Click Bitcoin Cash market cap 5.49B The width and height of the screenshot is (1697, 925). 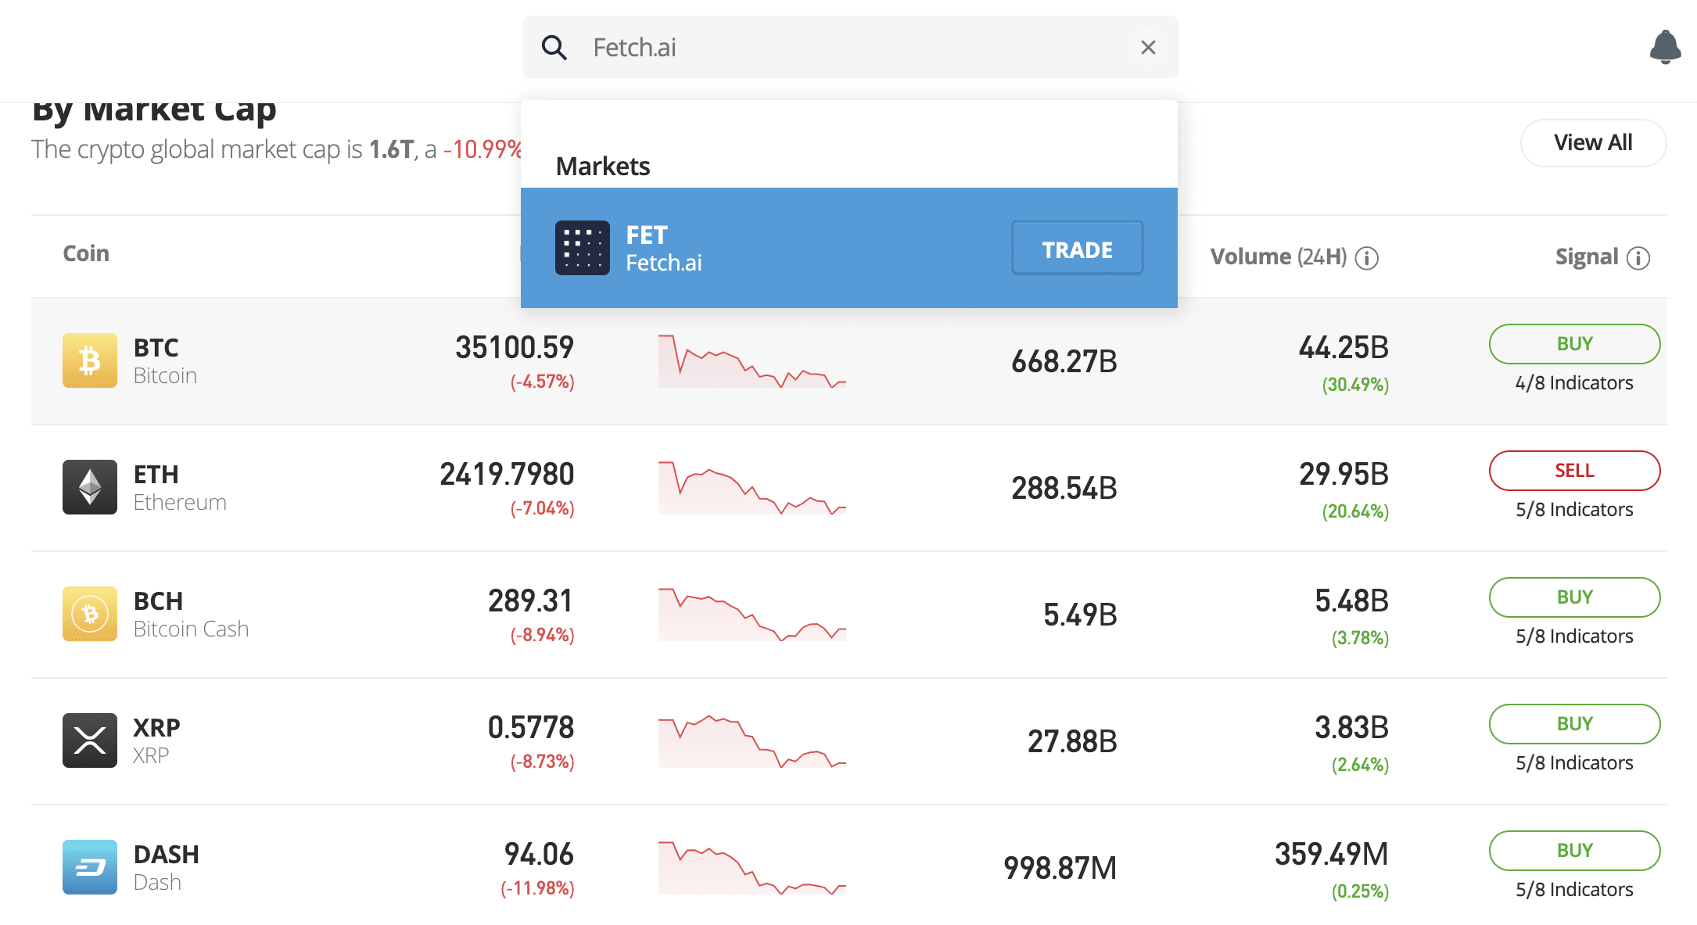click(1080, 615)
